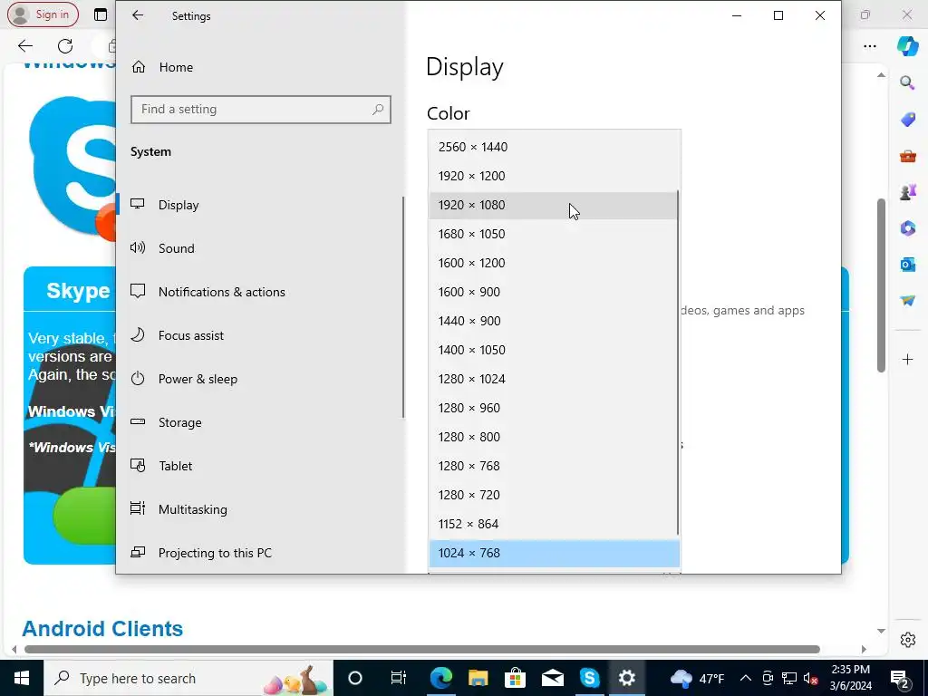The width and height of the screenshot is (928, 696).
Task: Add a site with the sidebar plus button
Action: 907,359
